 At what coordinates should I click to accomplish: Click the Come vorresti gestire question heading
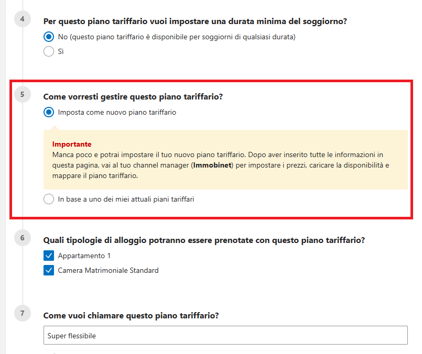133,97
